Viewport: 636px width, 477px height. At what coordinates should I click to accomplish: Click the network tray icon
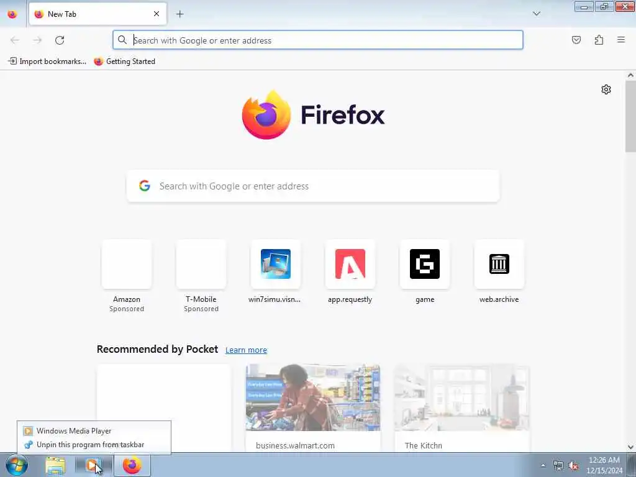click(558, 466)
